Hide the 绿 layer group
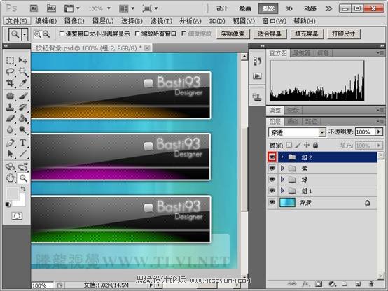388x291 pixels. point(272,179)
